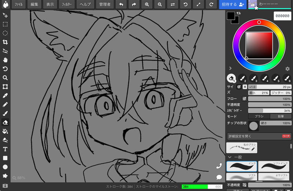Open the 表示 menu
This screenshot has width=293, height=191.
tap(50, 4)
